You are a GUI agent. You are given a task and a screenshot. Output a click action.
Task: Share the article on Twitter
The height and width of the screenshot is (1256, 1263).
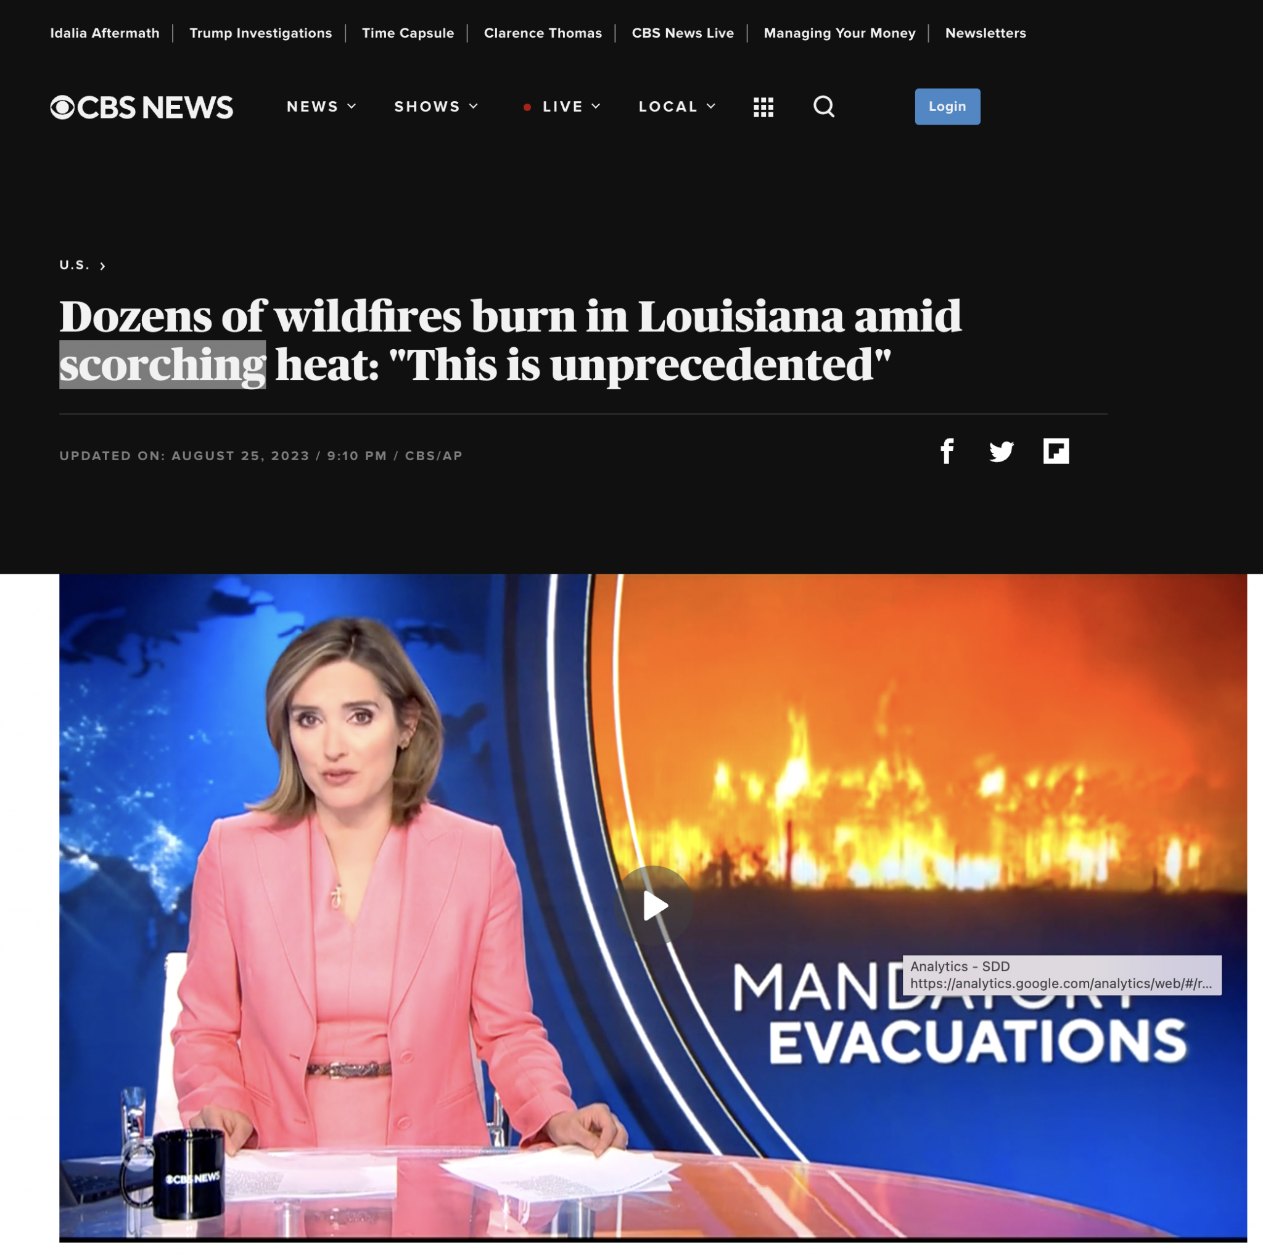pyautogui.click(x=1001, y=451)
